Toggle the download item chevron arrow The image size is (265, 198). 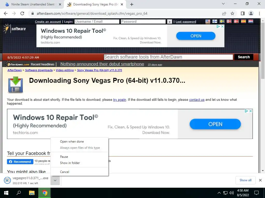pos(55,180)
